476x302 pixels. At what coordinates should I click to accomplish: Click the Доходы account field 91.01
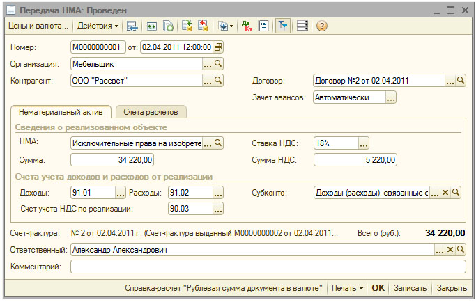(93, 193)
